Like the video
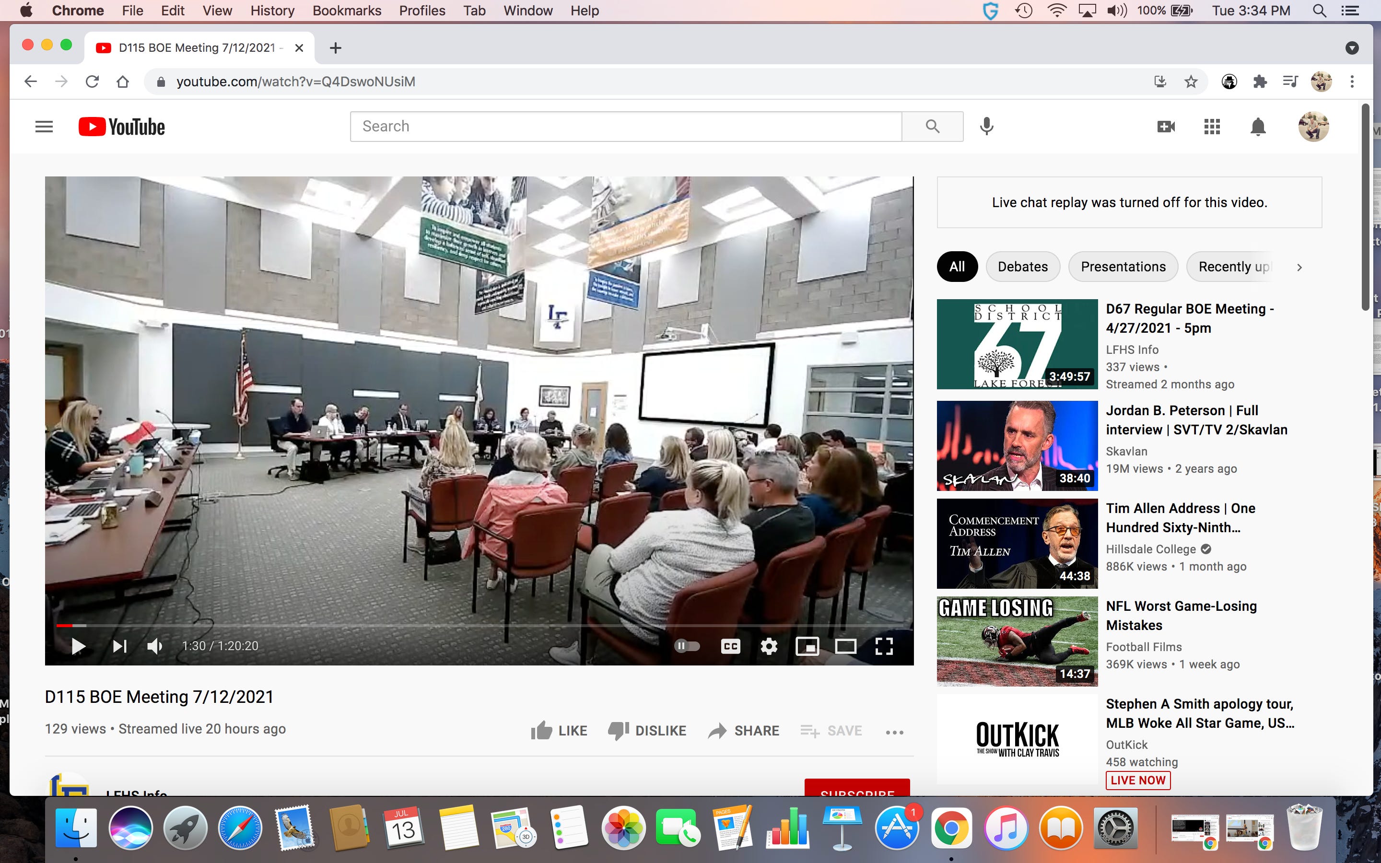 [559, 731]
